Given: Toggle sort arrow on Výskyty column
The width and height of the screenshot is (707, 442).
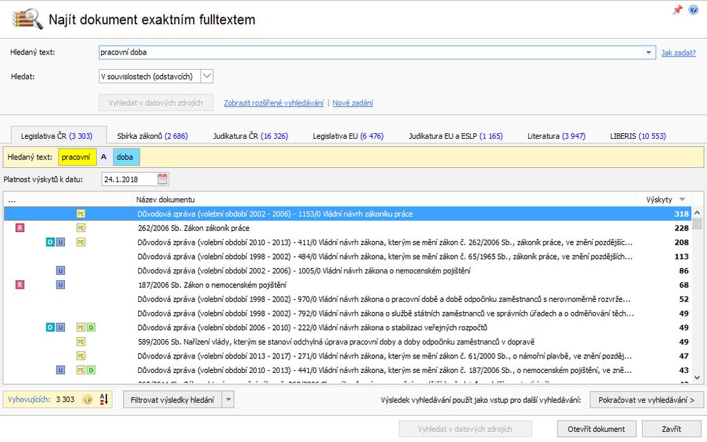Looking at the screenshot, I should pyautogui.click(x=682, y=200).
